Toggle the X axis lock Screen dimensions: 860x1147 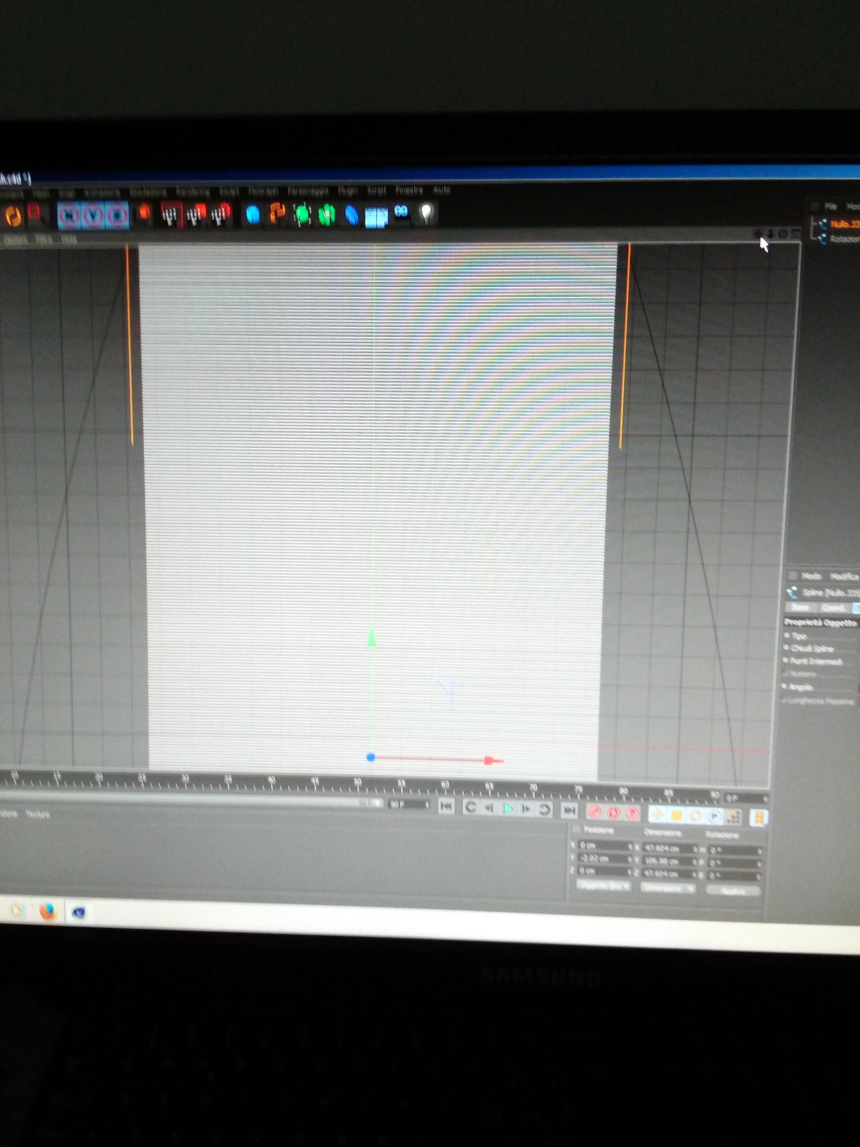69,216
